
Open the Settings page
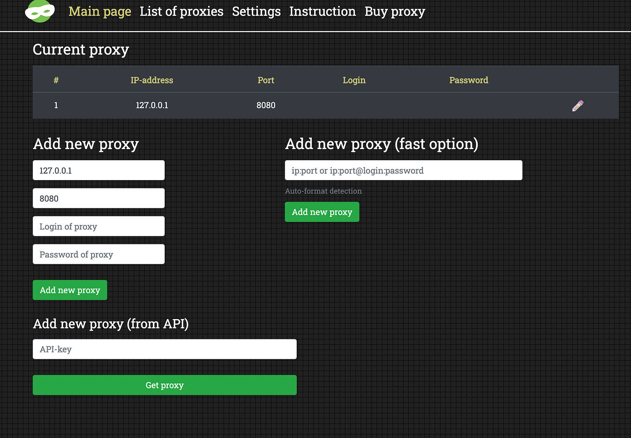[256, 11]
